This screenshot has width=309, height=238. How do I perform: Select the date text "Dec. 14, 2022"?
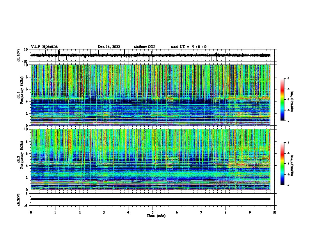pos(109,47)
